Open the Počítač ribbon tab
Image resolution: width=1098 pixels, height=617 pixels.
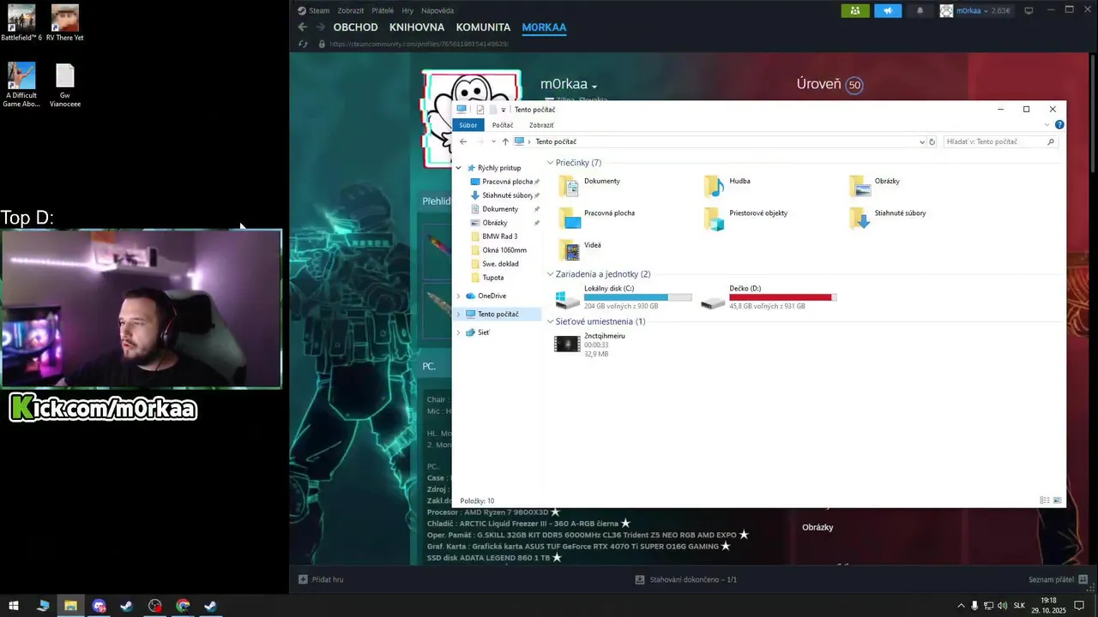pyautogui.click(x=503, y=125)
